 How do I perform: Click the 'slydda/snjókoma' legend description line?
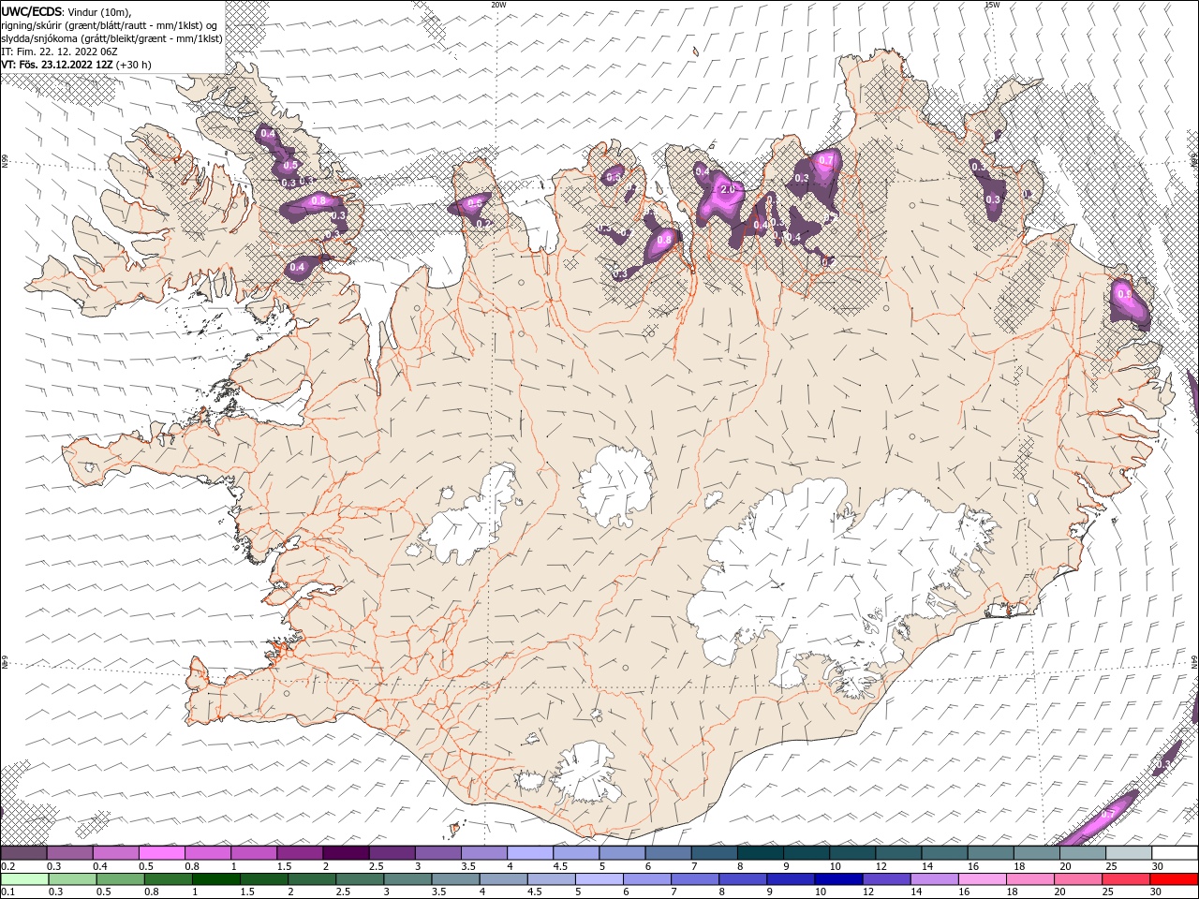[112, 38]
